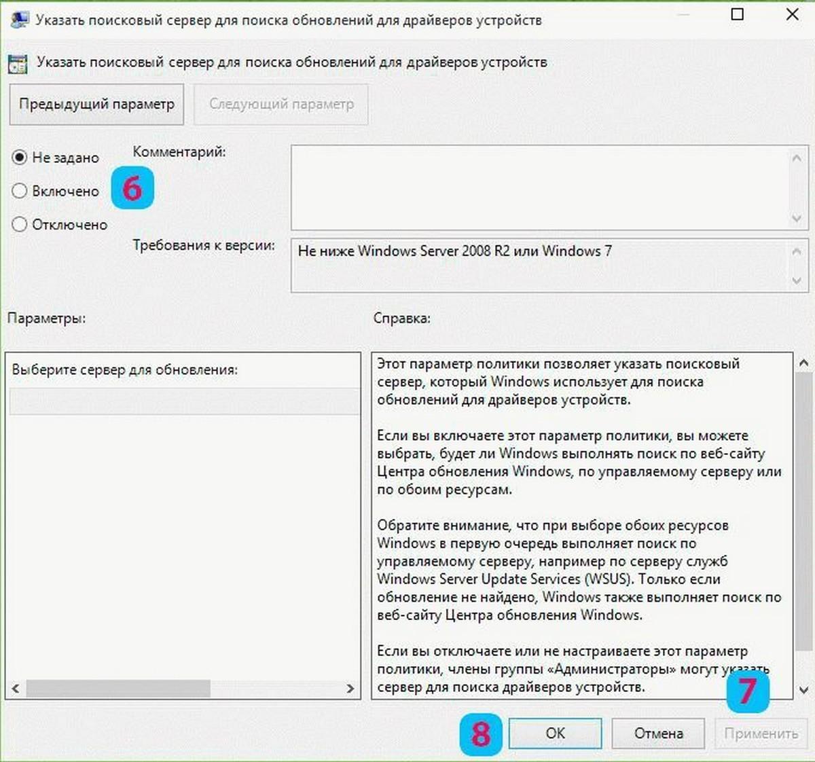Screen dimensions: 815x762
Task: Maximize the policy dialog window
Action: coord(738,14)
